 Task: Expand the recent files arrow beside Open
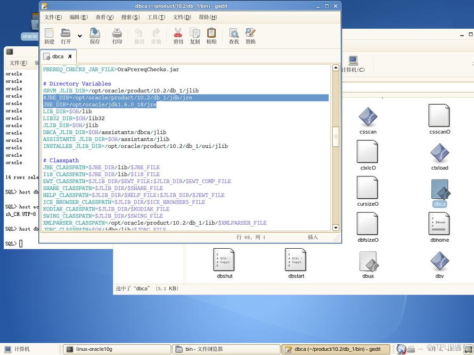[x=80, y=36]
